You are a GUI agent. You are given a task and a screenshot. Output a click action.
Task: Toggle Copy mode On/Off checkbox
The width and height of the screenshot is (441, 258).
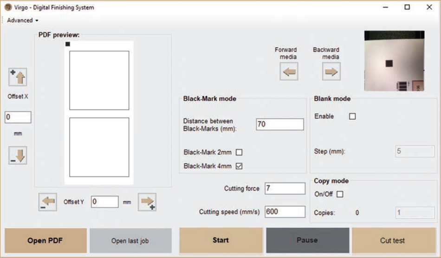[x=340, y=194]
